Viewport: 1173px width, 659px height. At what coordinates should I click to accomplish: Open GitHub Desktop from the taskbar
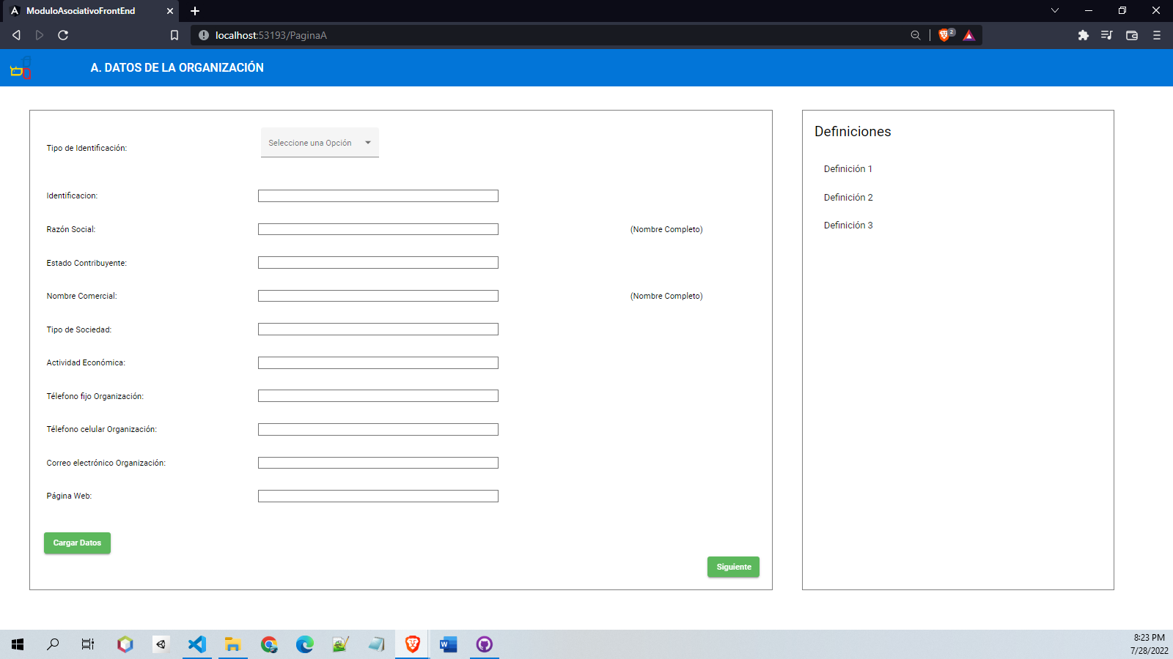(485, 644)
